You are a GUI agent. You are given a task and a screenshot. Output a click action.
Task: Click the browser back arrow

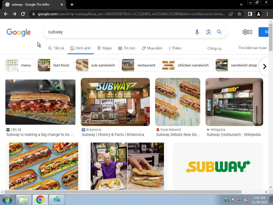point(6,14)
